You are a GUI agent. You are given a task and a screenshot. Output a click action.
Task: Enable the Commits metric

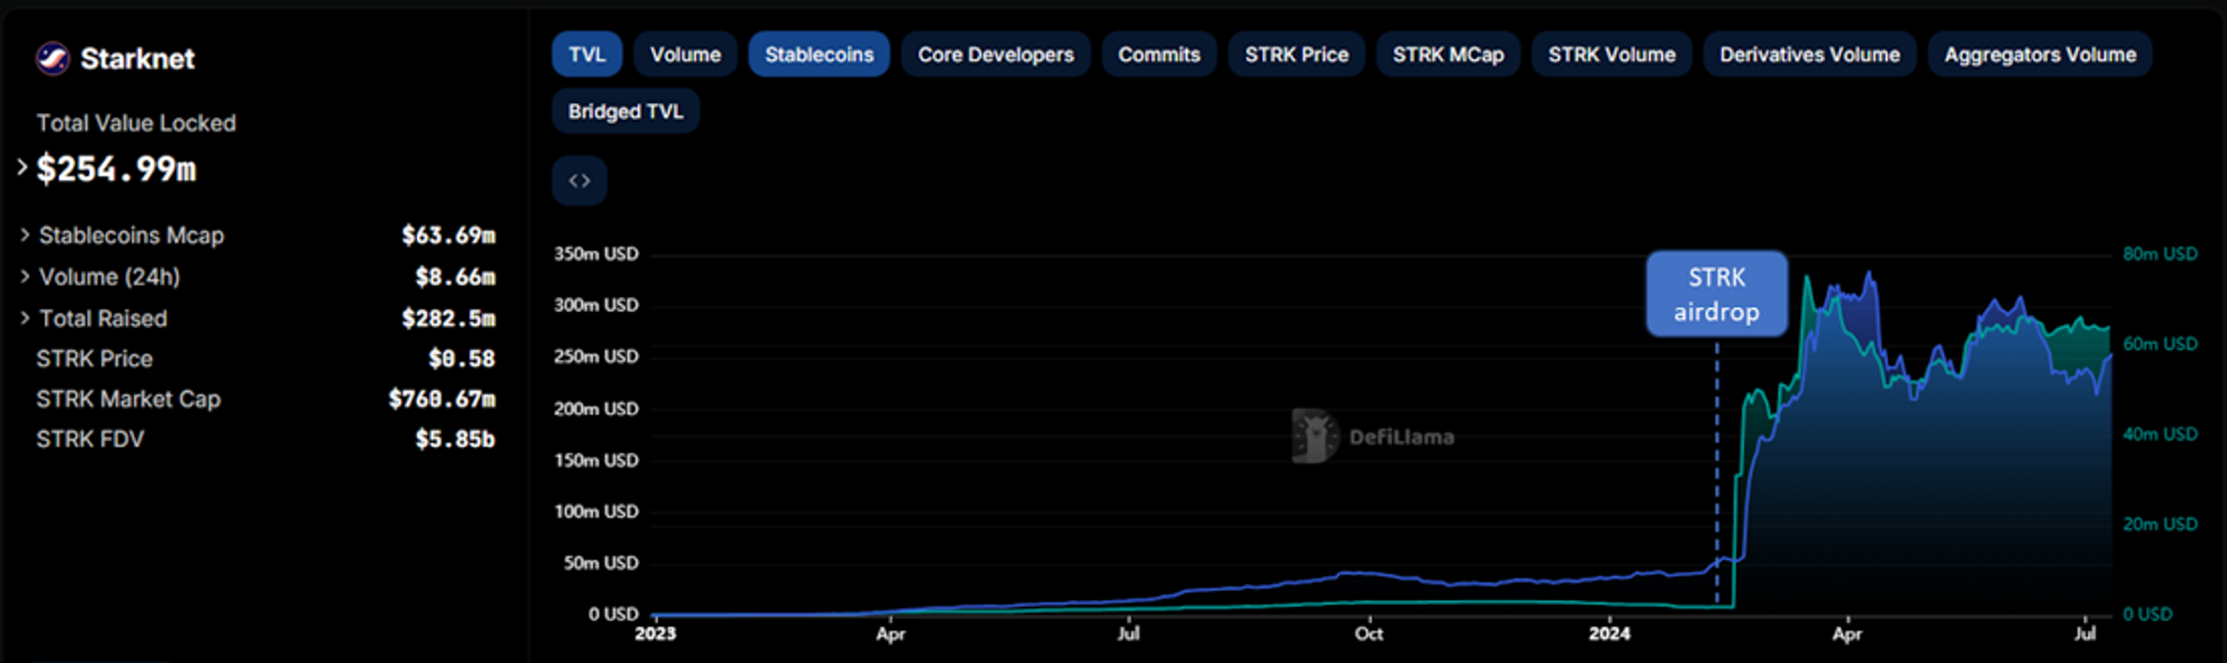(1160, 54)
